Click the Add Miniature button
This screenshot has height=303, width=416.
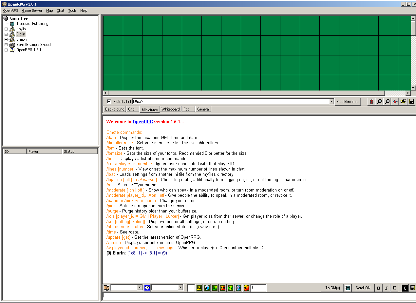click(x=348, y=102)
